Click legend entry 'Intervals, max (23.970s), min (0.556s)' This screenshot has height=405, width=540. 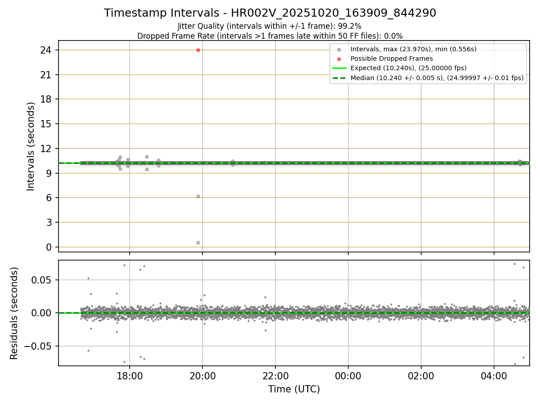point(414,49)
